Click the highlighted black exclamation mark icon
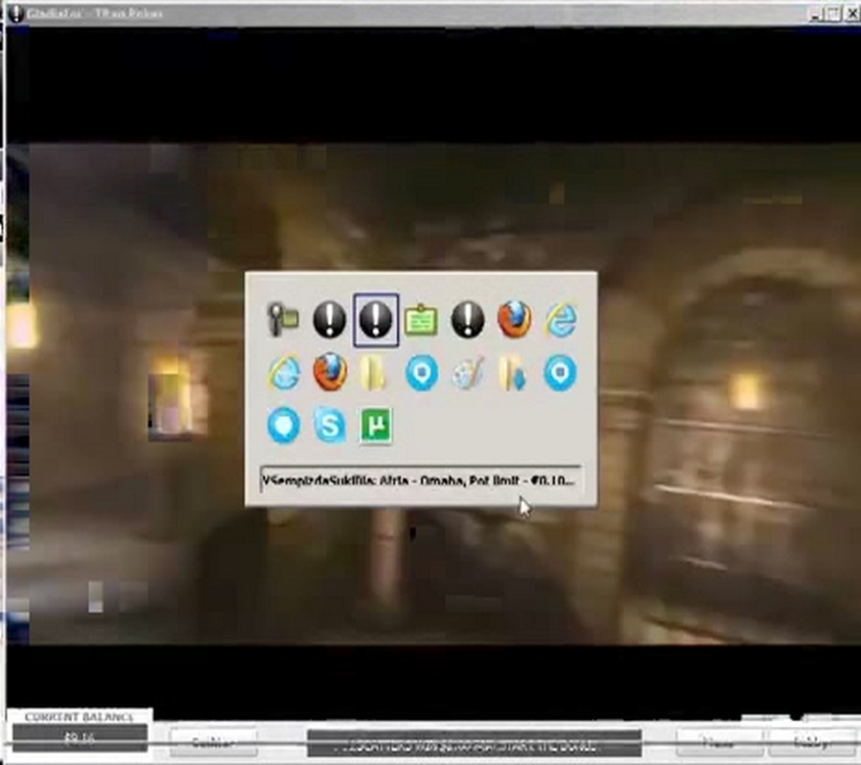 [376, 319]
